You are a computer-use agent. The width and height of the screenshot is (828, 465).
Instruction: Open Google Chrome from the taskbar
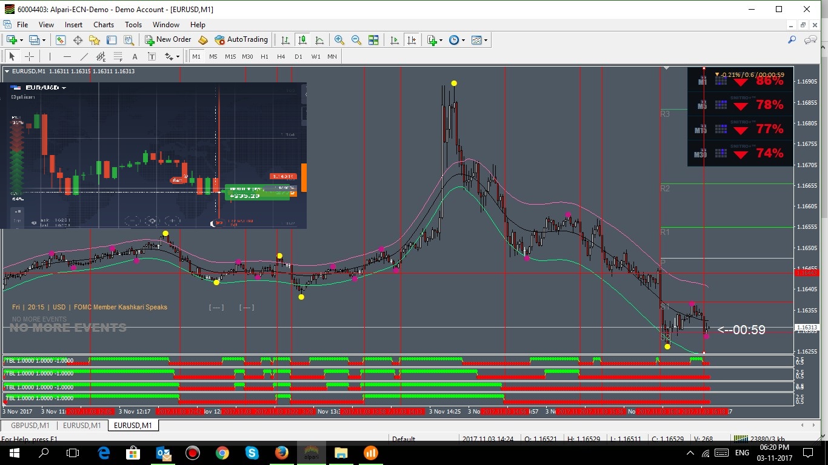coord(222,453)
